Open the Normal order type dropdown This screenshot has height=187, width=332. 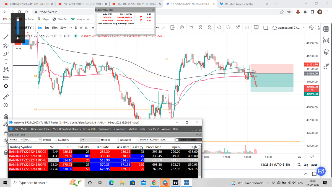coord(16,140)
